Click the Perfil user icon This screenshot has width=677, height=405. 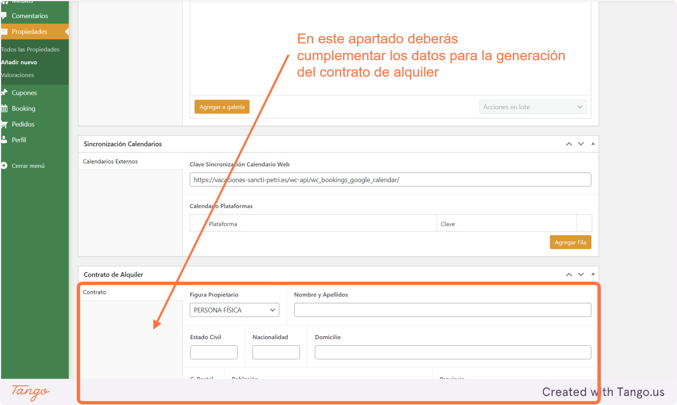coord(4,140)
